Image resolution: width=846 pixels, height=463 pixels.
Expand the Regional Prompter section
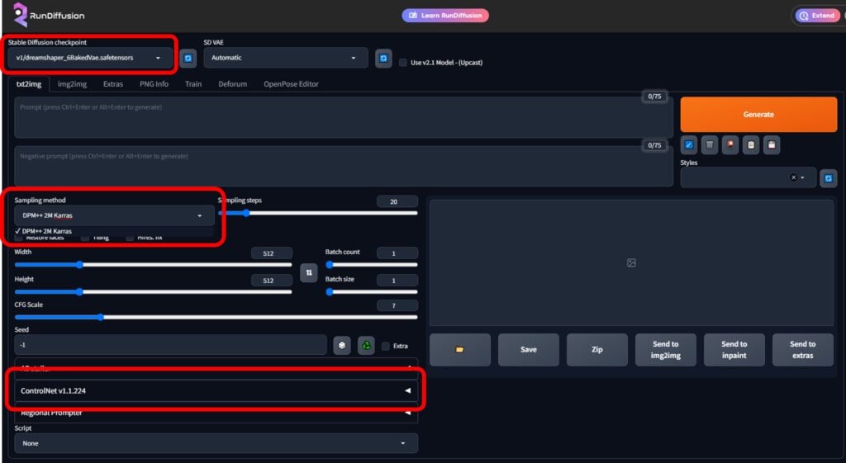[x=216, y=413]
